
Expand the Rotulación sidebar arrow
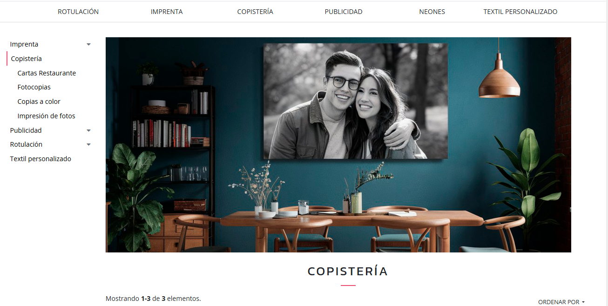[x=88, y=145]
